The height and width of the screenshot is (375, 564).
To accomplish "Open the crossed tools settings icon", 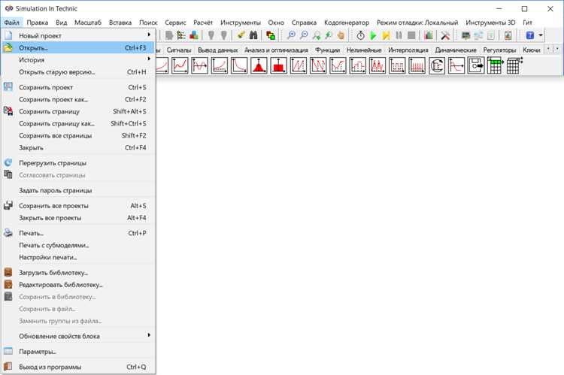I will [445, 35].
